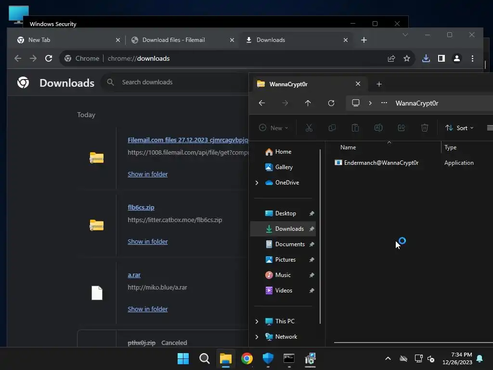Open the address bar ellipsis in Explorer
The image size is (493, 370).
[384, 103]
